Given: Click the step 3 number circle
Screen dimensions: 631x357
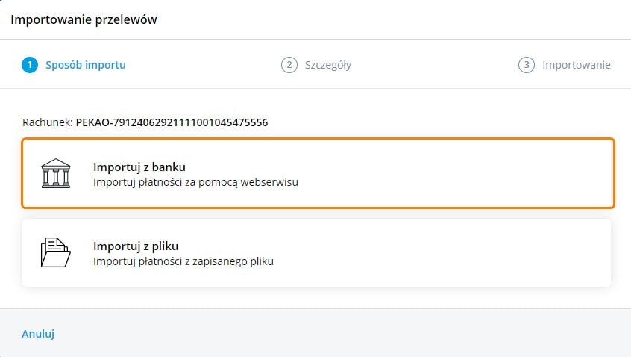Looking at the screenshot, I should click(x=527, y=65).
